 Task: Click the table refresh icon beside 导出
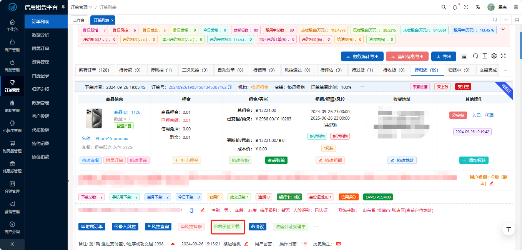pyautogui.click(x=475, y=56)
